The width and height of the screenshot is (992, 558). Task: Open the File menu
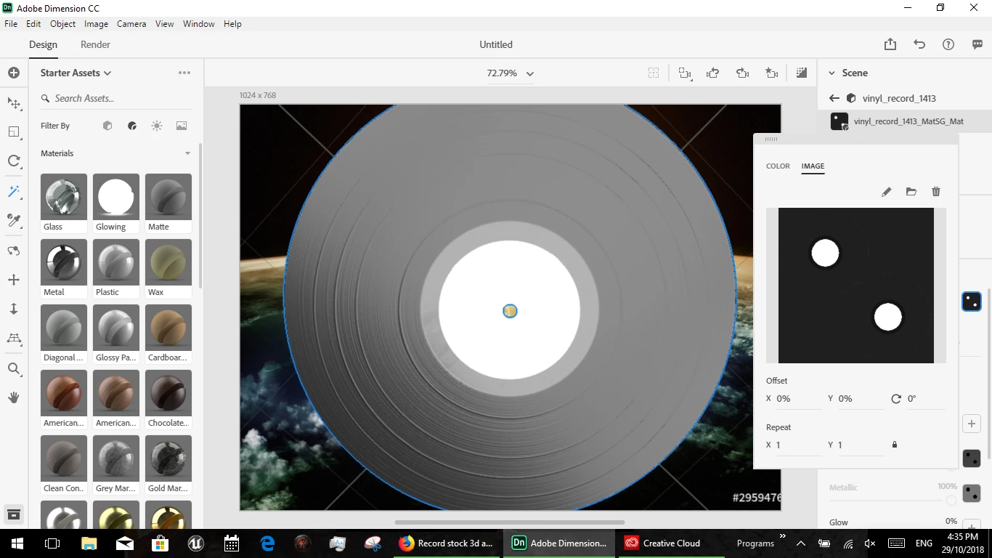(x=11, y=24)
